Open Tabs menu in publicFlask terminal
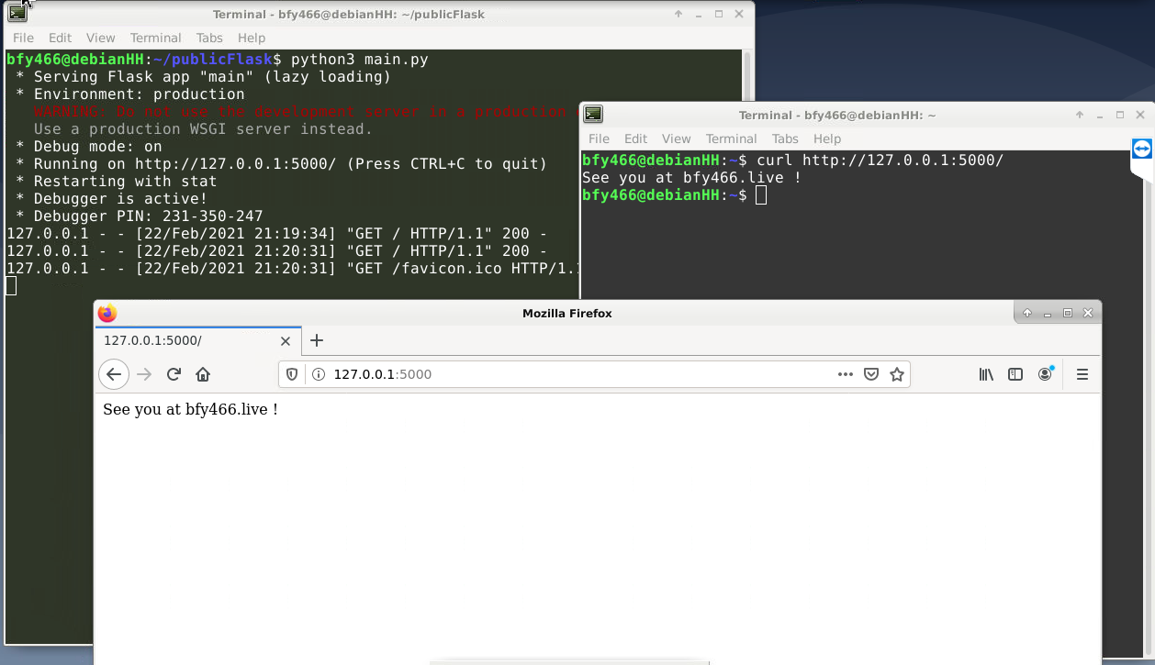This screenshot has height=665, width=1155. coord(209,38)
